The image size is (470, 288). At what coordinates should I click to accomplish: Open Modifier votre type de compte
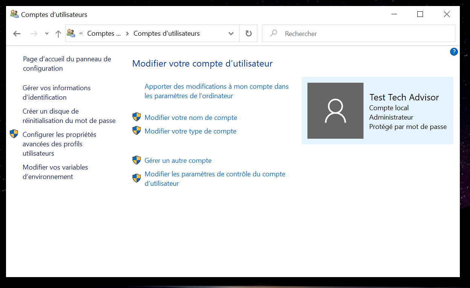tap(190, 131)
